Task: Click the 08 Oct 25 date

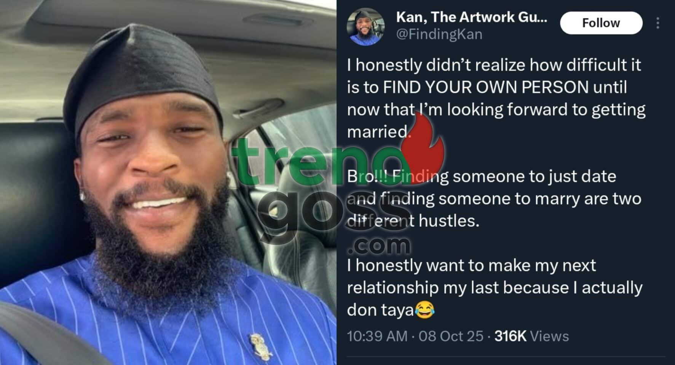Action: pyautogui.click(x=451, y=336)
